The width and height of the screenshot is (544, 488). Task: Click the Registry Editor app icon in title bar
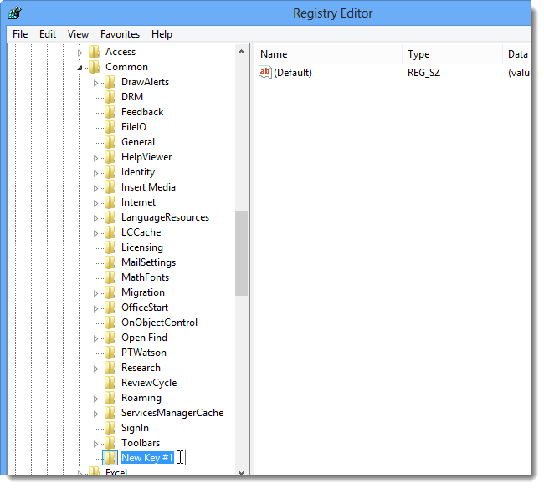tap(14, 13)
